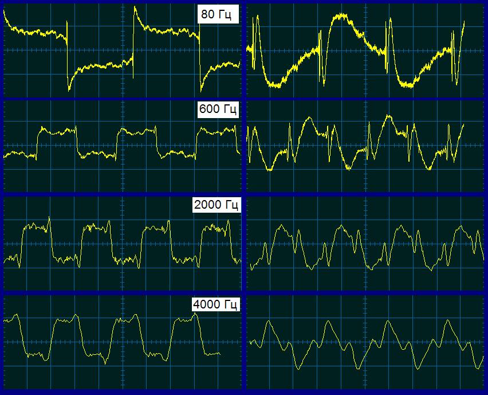Screen dimensions: 488x395
Task: Click the 4000 Гц frequency label
Action: pos(216,304)
